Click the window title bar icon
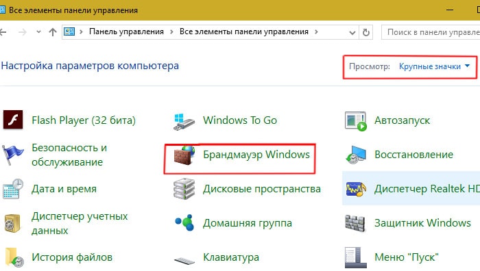The height and width of the screenshot is (271, 480). click(3, 10)
